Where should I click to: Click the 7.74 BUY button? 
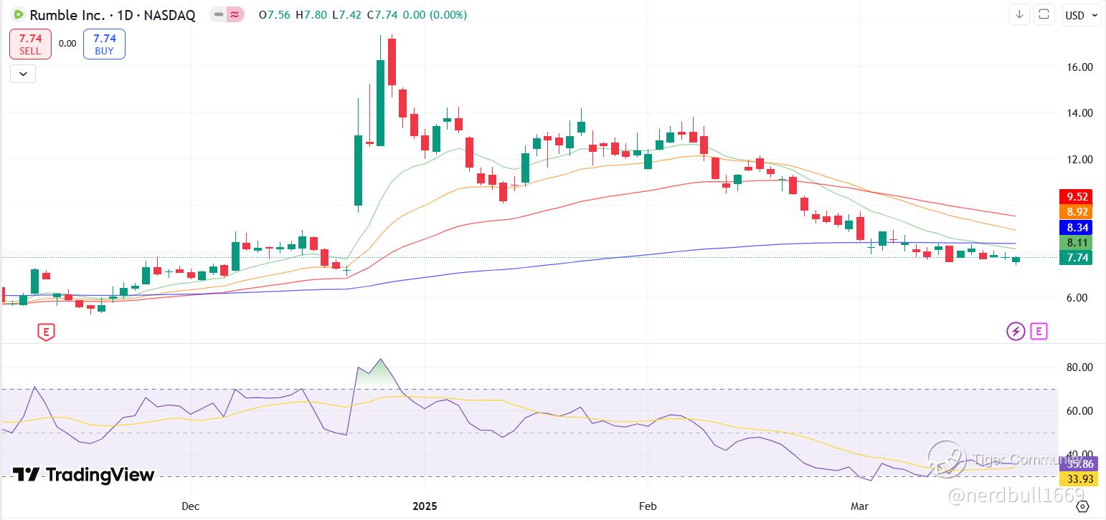click(104, 44)
